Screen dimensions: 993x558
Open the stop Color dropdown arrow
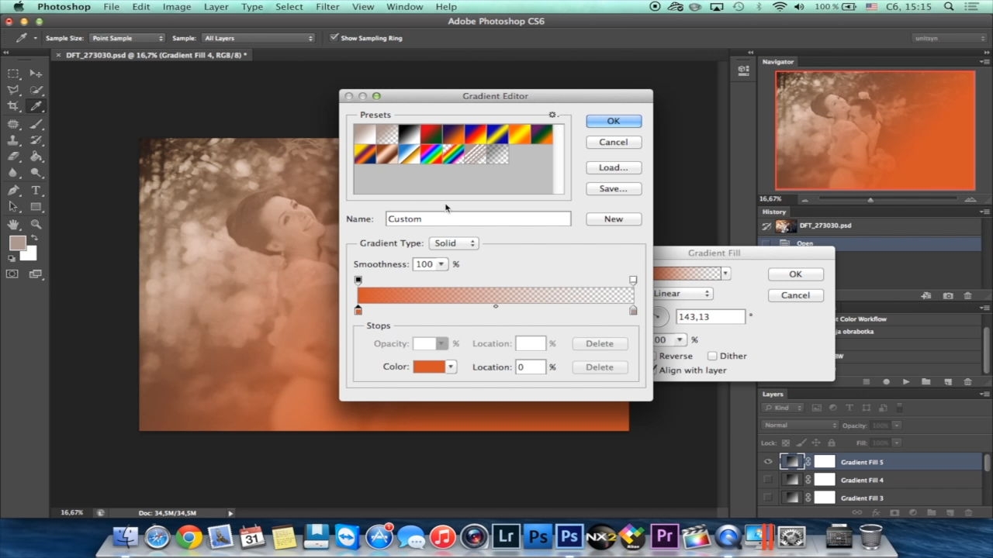coord(451,367)
